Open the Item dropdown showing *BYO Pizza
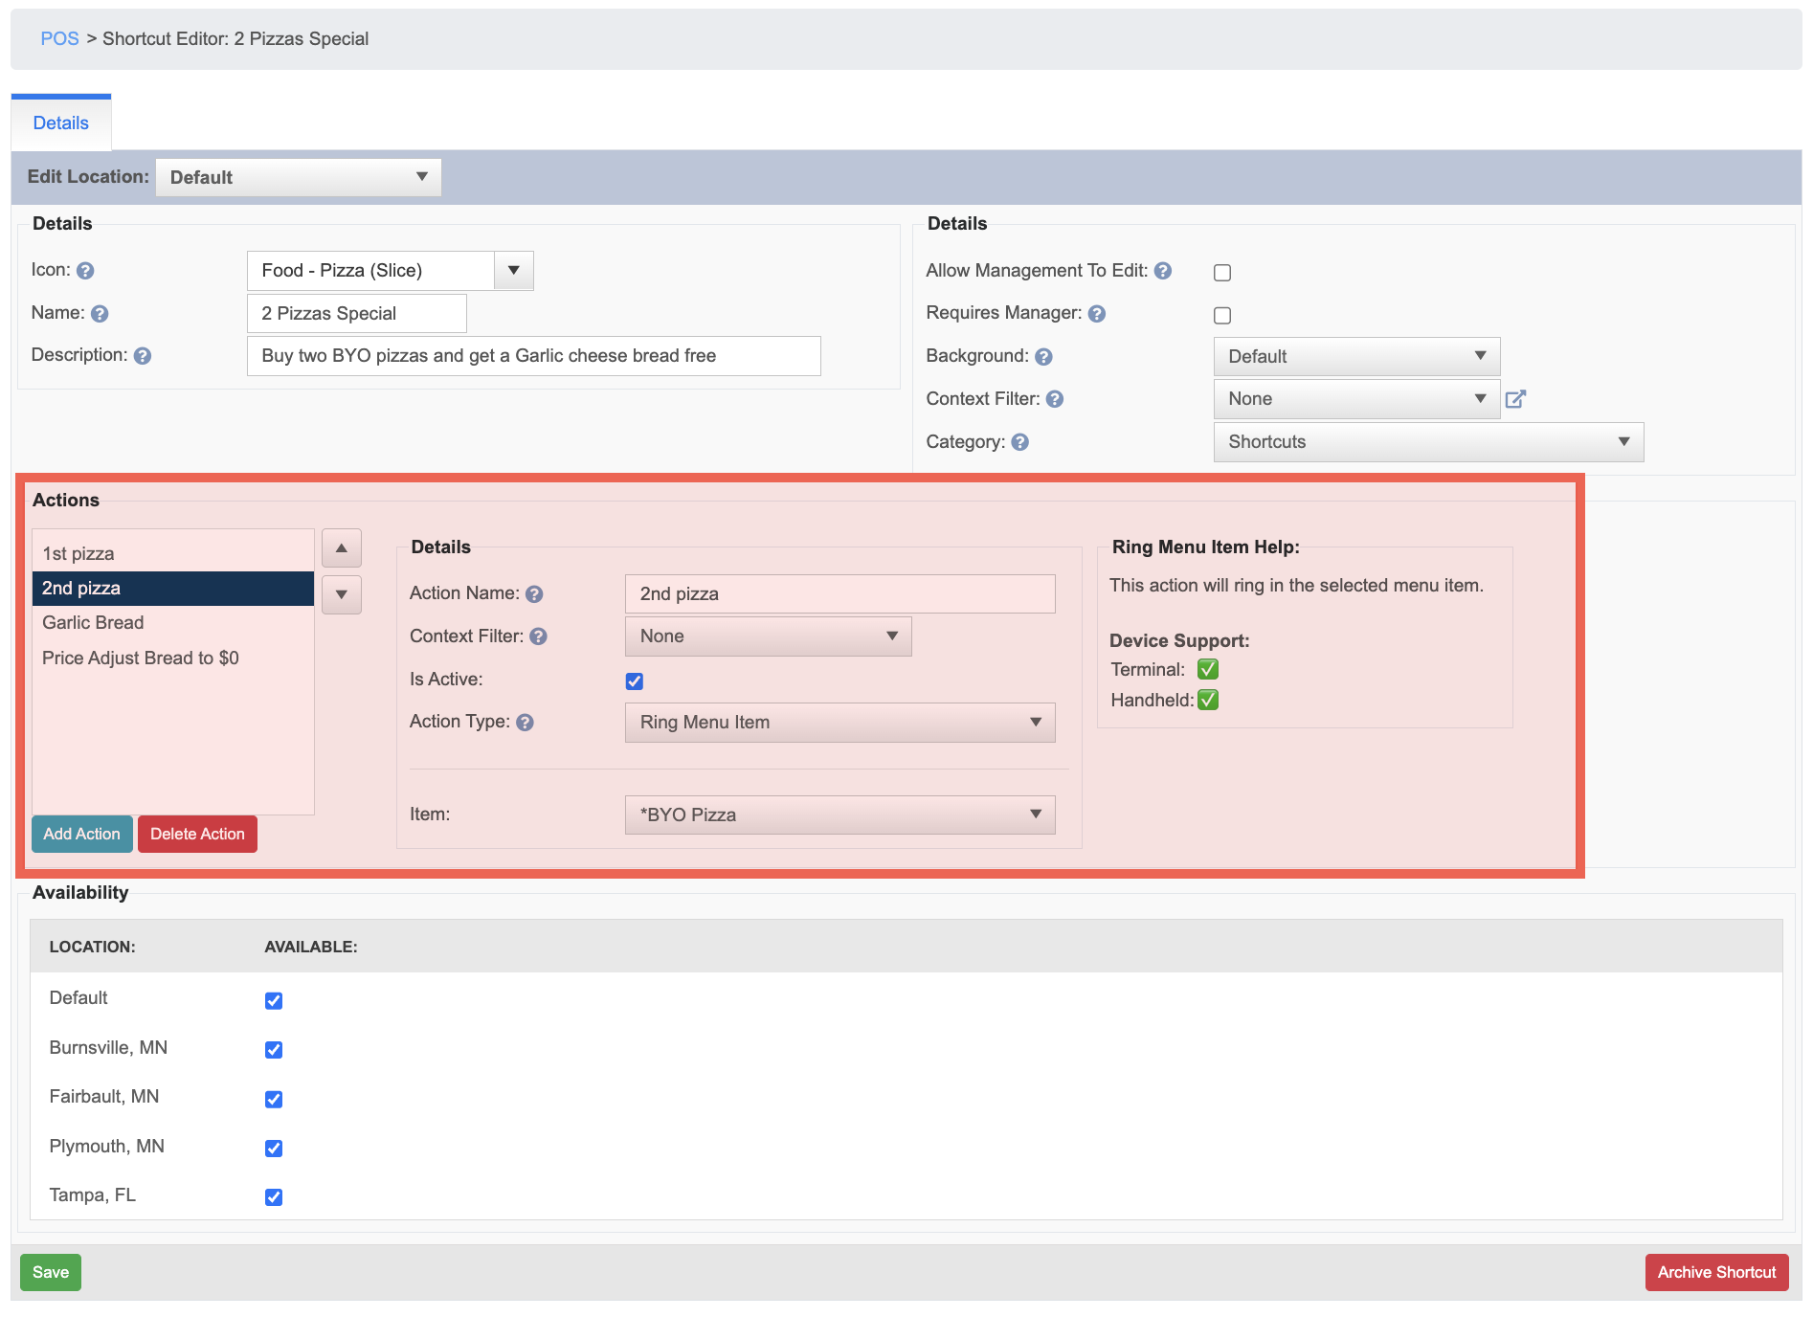 click(840, 815)
